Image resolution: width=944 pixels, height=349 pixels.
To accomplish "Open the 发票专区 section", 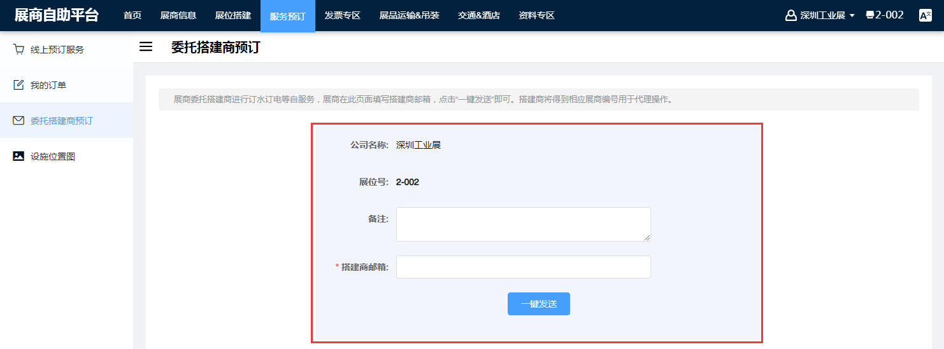I will [343, 15].
